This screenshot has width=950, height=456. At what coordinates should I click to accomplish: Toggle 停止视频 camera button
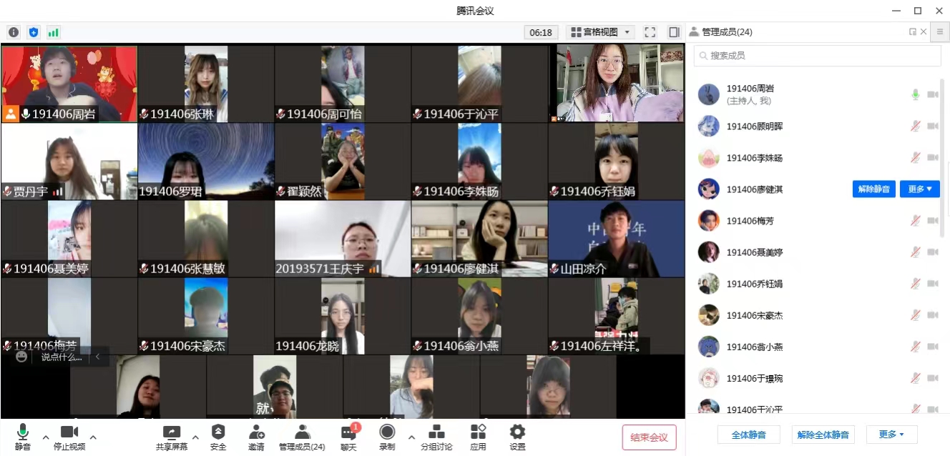(x=69, y=436)
